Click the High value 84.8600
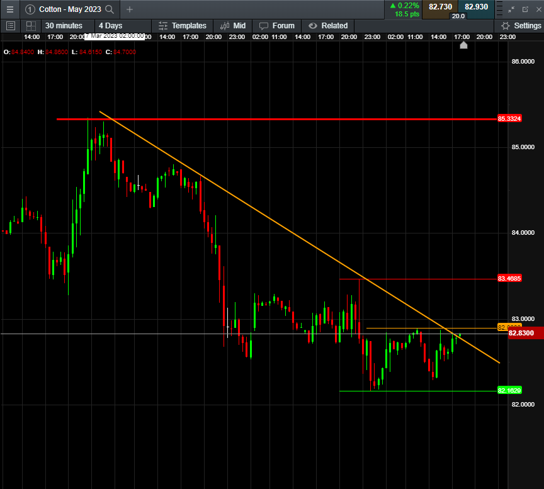This screenshot has width=544, height=489. pyautogui.click(x=57, y=52)
